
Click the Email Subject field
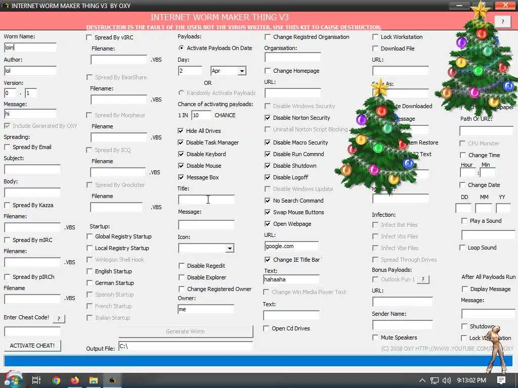point(32,170)
